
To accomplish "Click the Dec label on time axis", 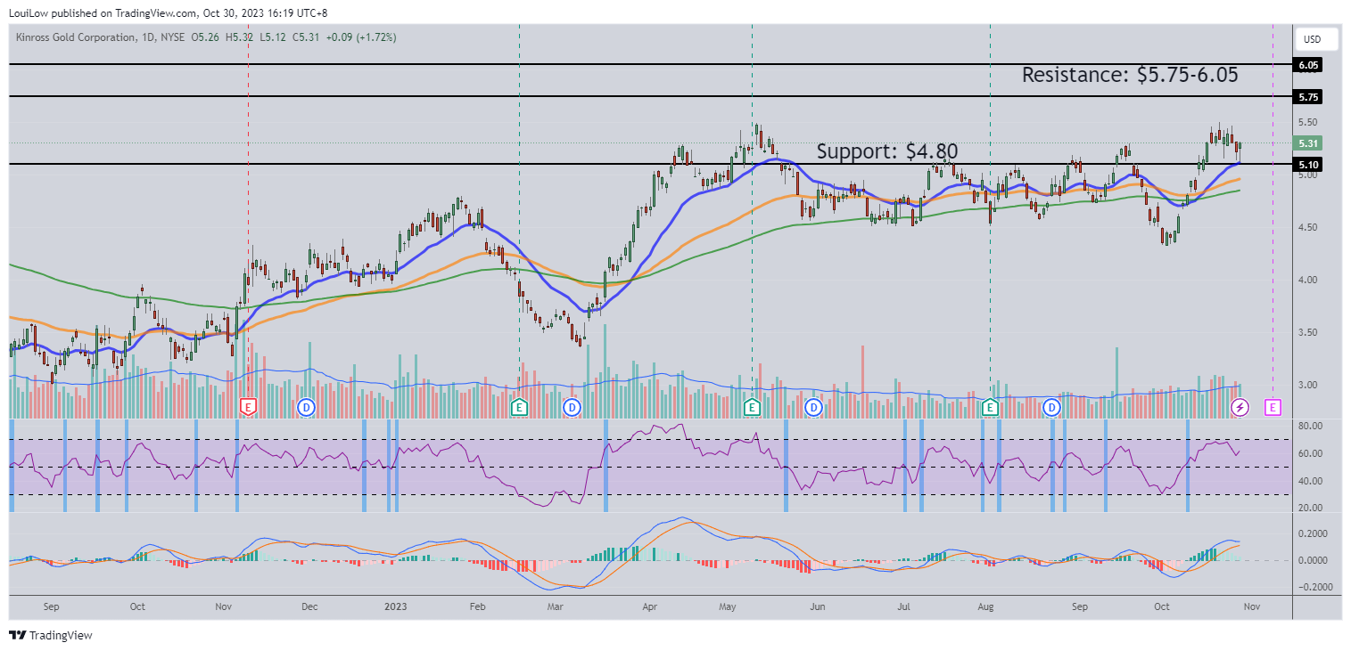I will [x=309, y=606].
